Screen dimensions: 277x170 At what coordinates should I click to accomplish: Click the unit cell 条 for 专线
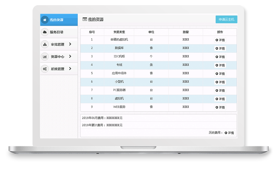coord(151,65)
